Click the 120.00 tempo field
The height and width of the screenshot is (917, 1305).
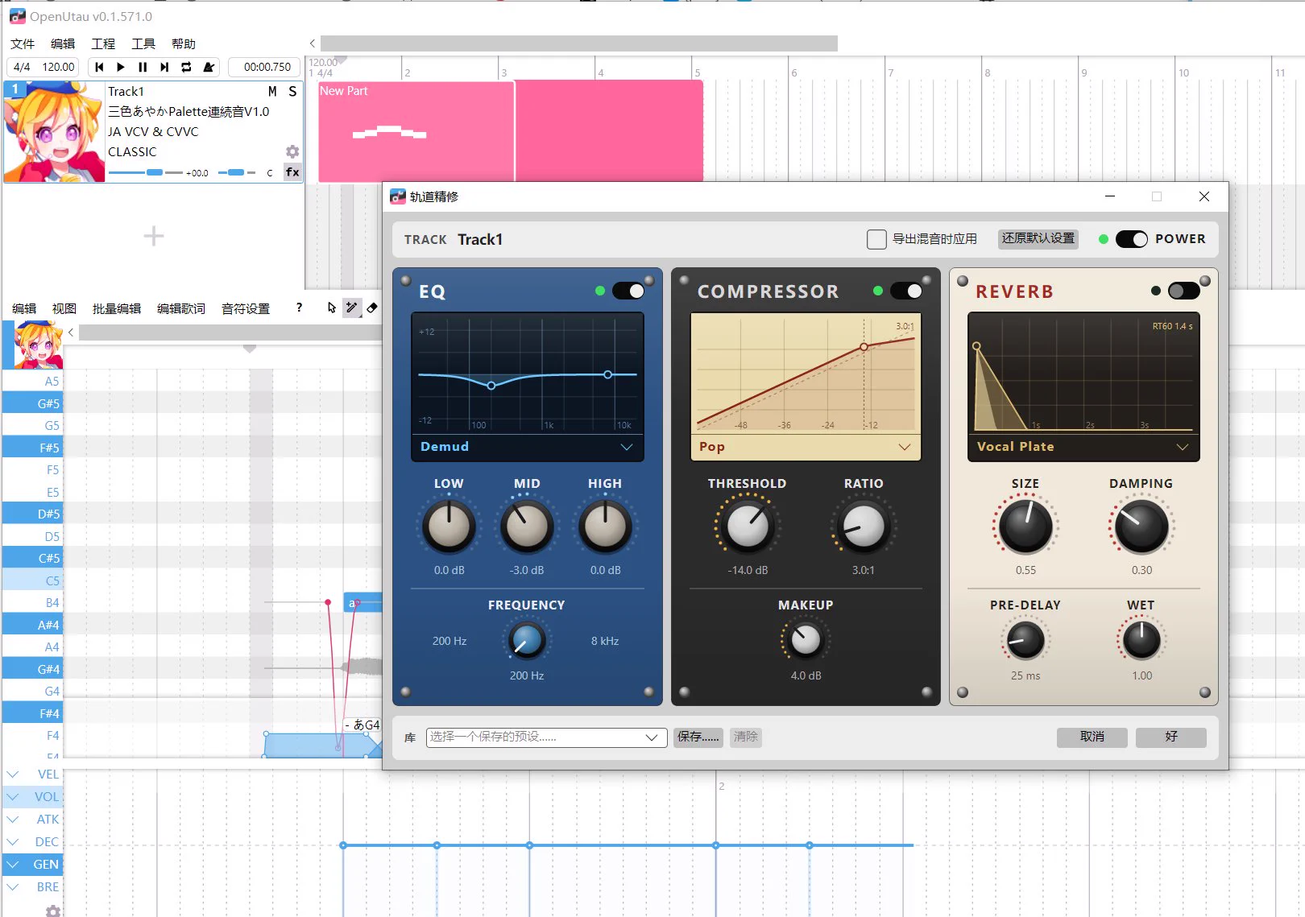tap(58, 67)
